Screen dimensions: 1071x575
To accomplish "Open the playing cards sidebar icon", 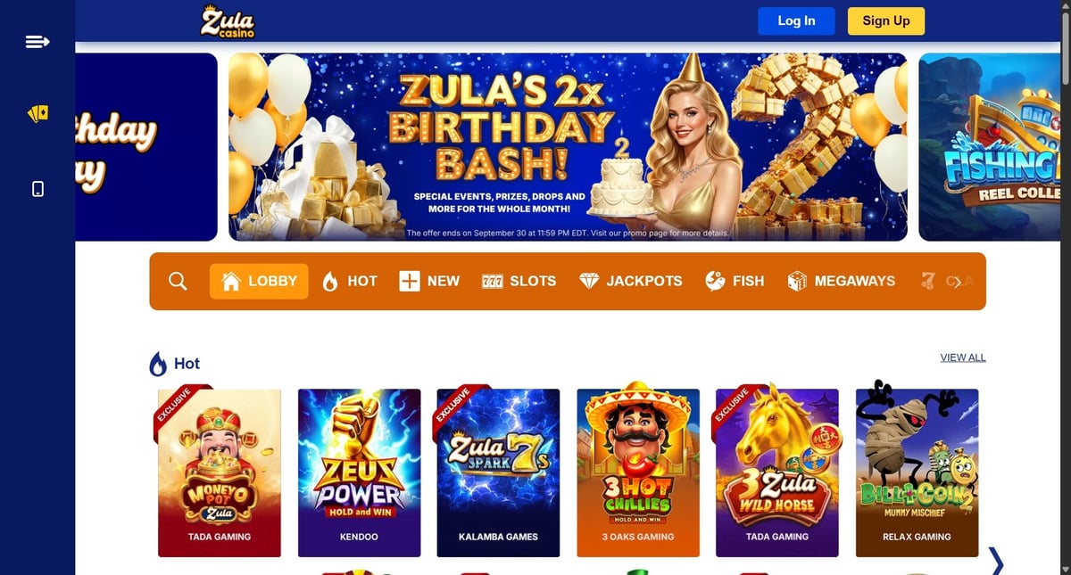I will (x=37, y=114).
